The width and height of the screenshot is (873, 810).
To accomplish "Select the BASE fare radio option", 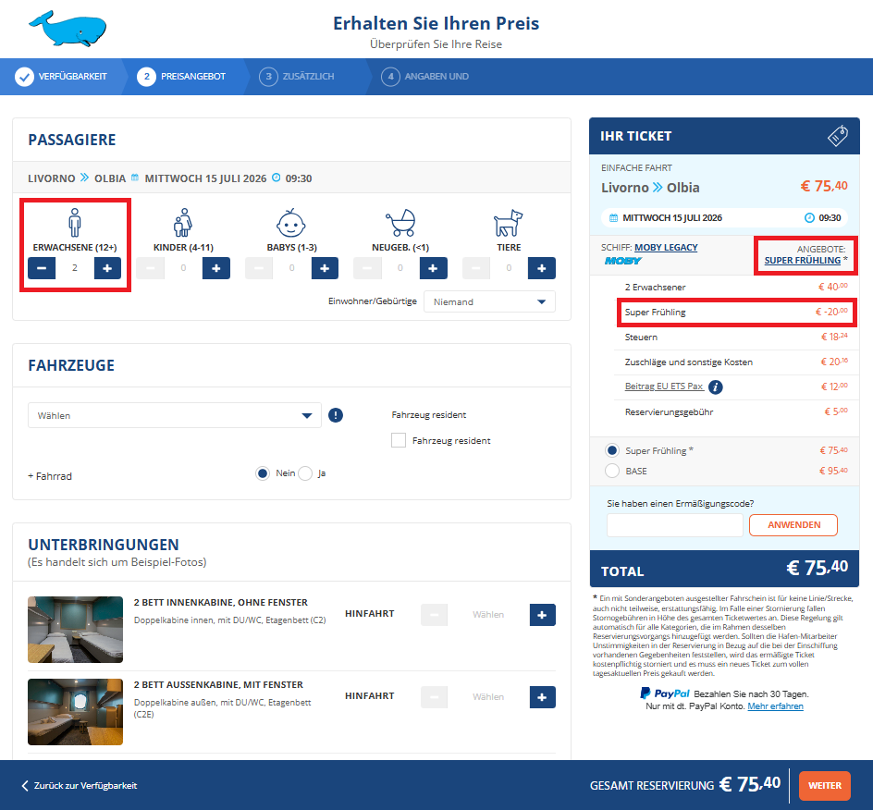I will 611,471.
